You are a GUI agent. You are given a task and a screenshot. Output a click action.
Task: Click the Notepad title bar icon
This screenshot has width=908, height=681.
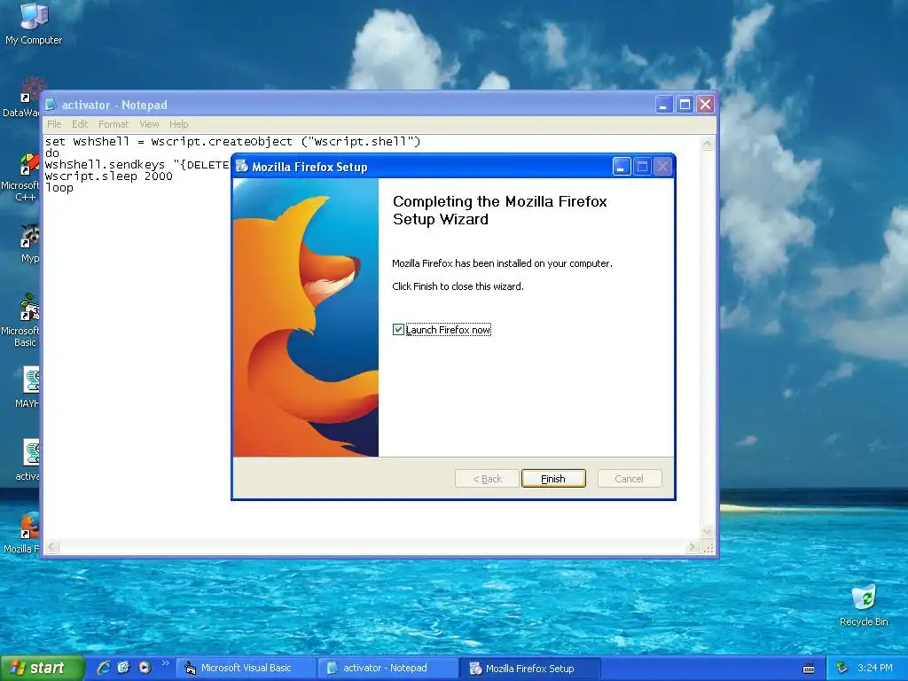(51, 105)
